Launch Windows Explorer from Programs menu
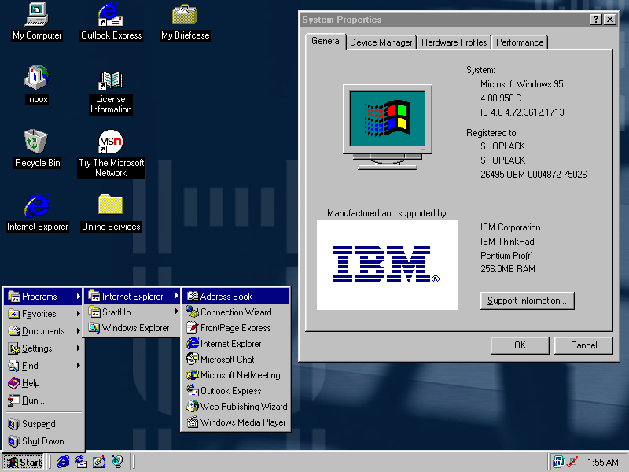The width and height of the screenshot is (629, 472). click(x=133, y=328)
